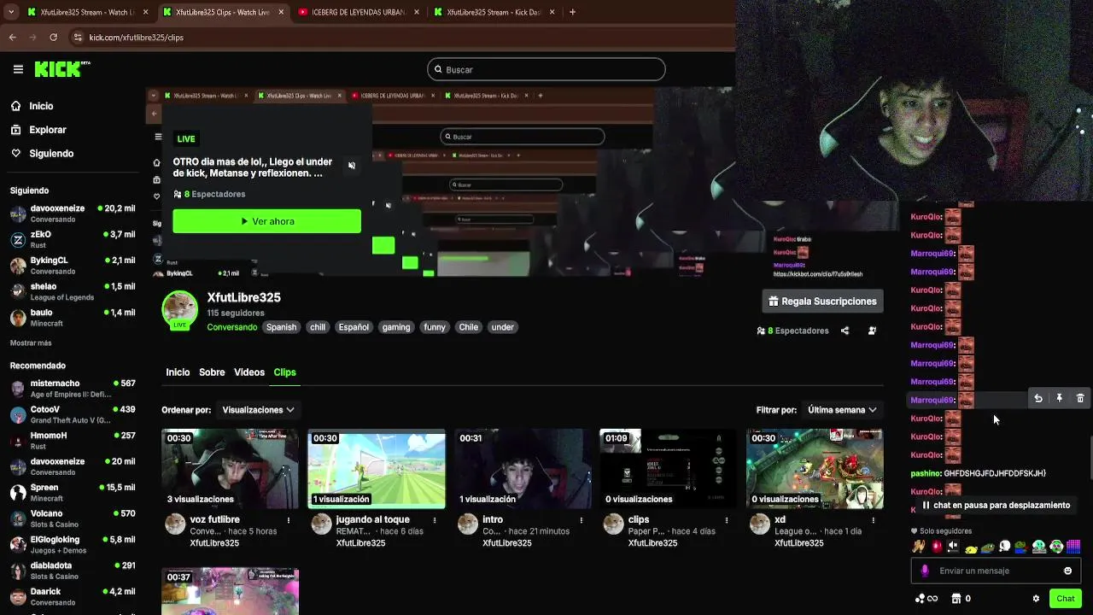Click the green Chat send button
Viewport: 1093px width, 615px height.
pyautogui.click(x=1065, y=599)
